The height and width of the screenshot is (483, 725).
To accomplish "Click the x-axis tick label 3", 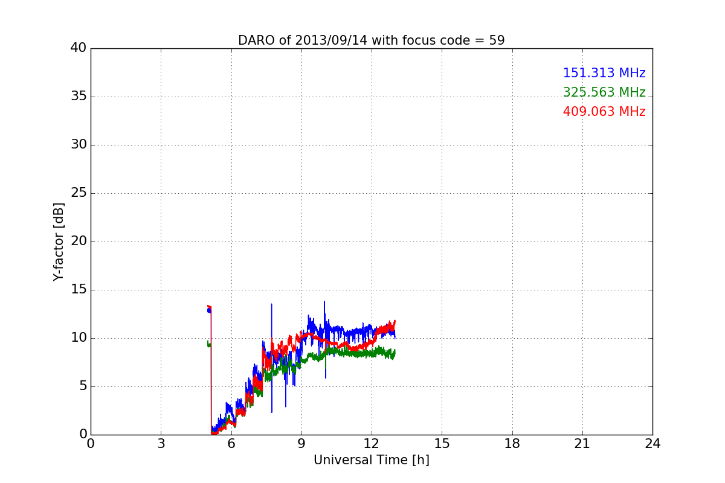I will [161, 444].
